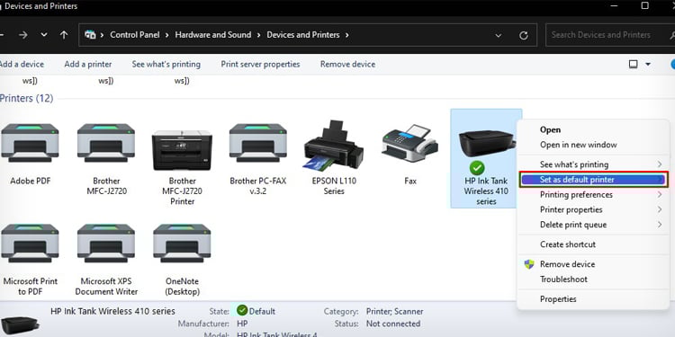Click the Up to parent folder arrow
The height and width of the screenshot is (337, 675).
click(64, 35)
